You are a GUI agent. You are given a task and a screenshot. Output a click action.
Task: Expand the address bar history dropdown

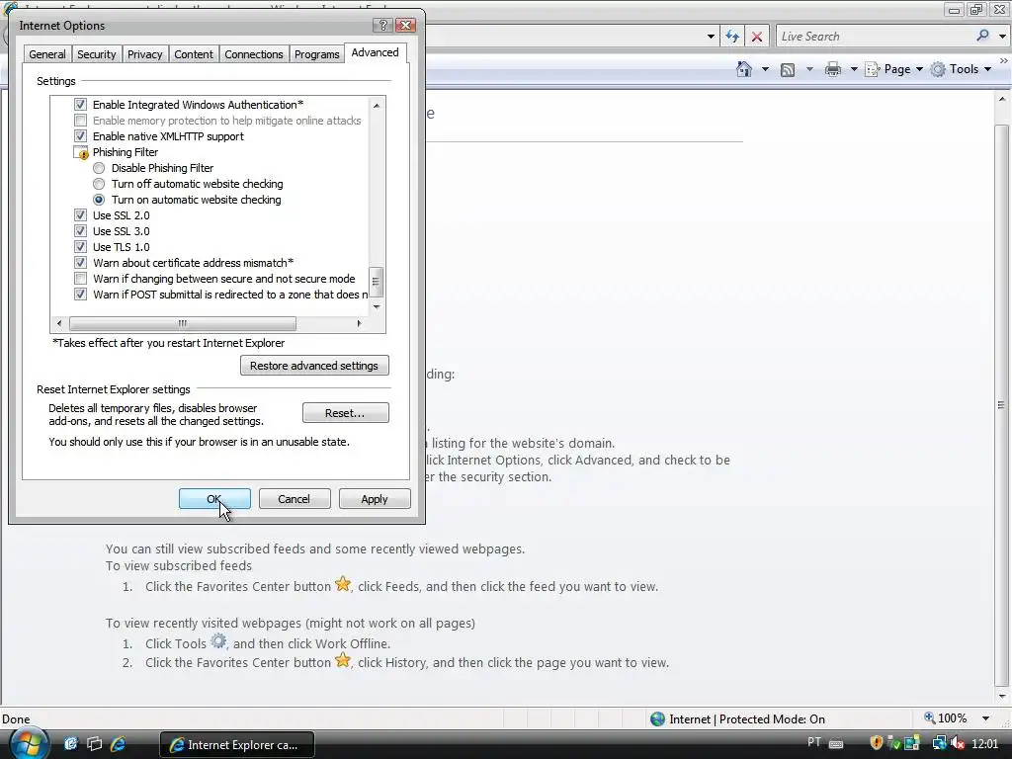(x=711, y=37)
